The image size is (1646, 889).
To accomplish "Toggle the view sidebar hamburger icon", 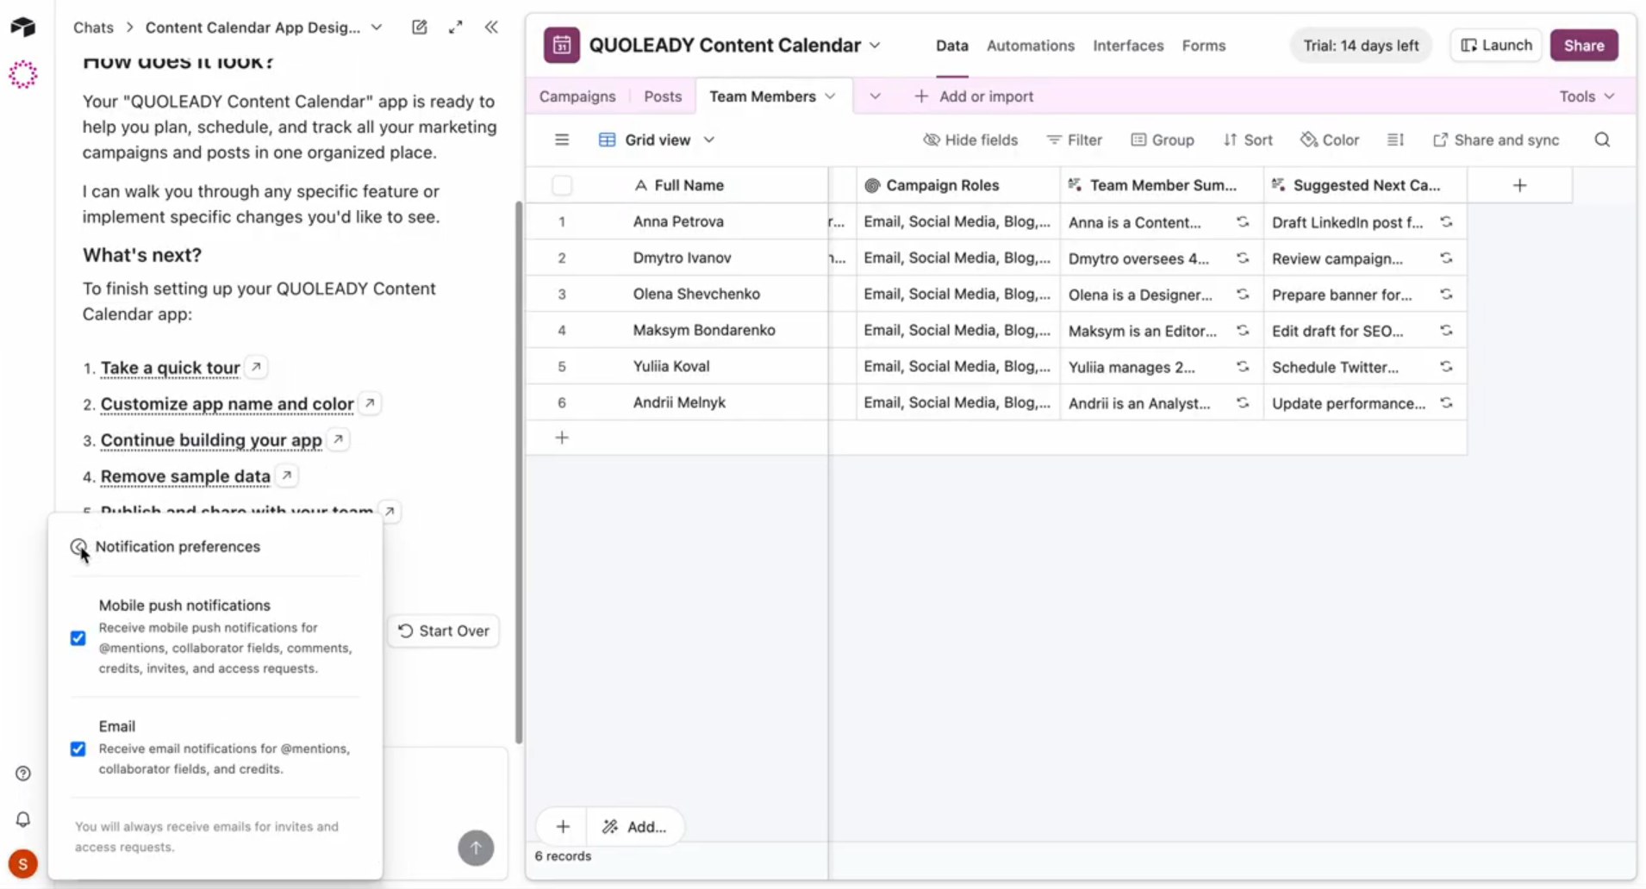I will (x=562, y=139).
